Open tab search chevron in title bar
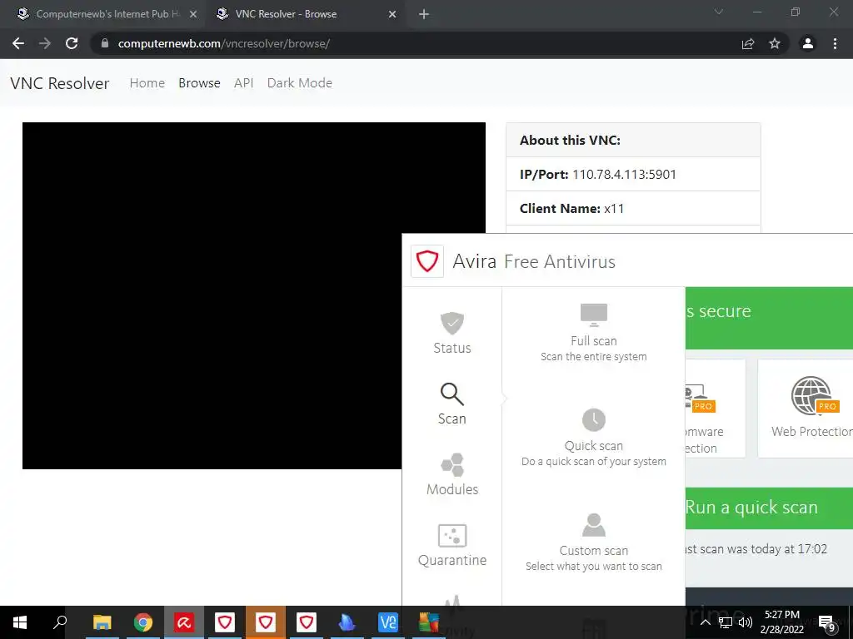The width and height of the screenshot is (853, 639). 719,12
